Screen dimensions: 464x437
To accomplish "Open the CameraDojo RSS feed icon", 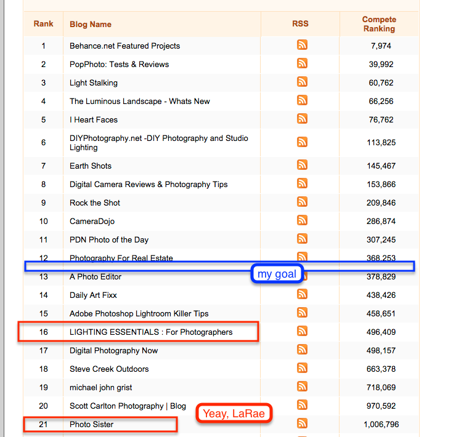I will [302, 220].
